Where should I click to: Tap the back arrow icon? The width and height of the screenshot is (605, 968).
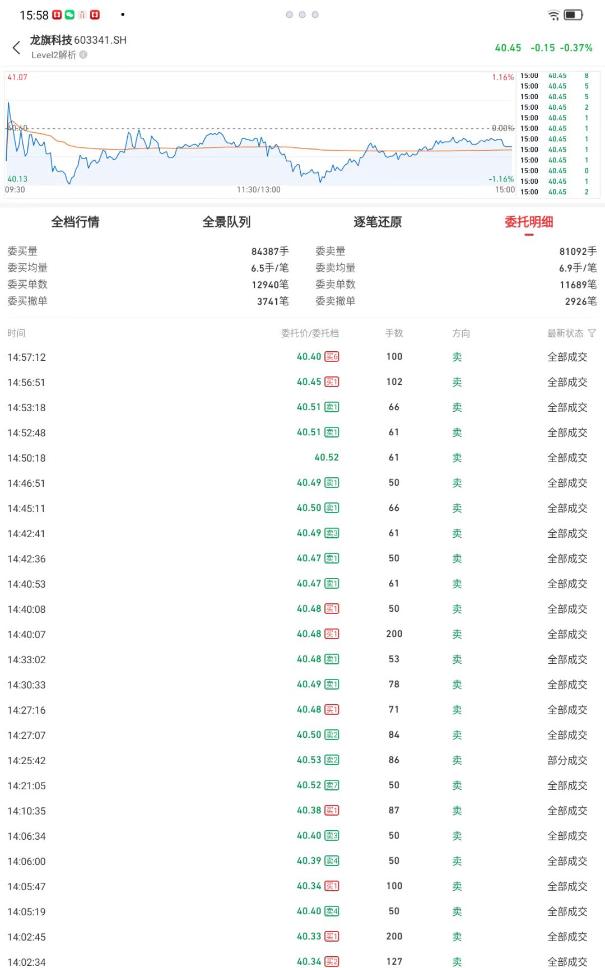pos(16,48)
